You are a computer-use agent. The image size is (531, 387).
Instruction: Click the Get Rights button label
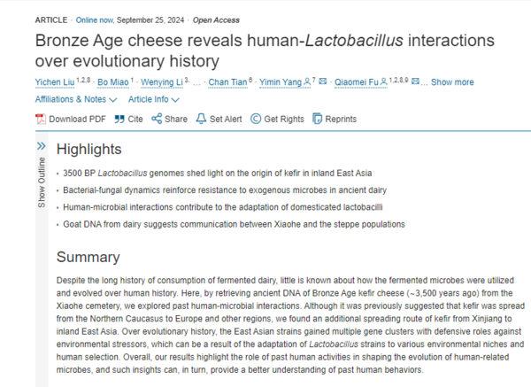[x=284, y=119]
